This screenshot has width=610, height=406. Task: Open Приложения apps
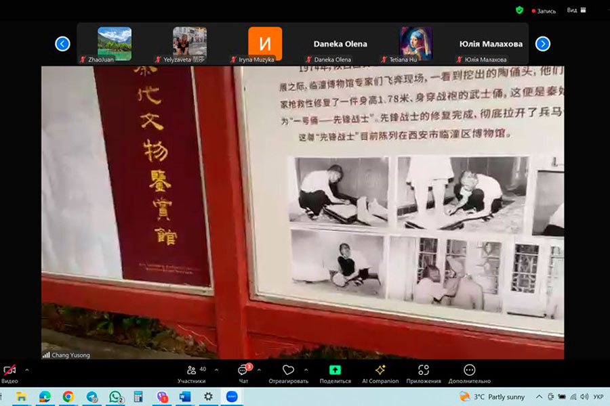pos(424,374)
